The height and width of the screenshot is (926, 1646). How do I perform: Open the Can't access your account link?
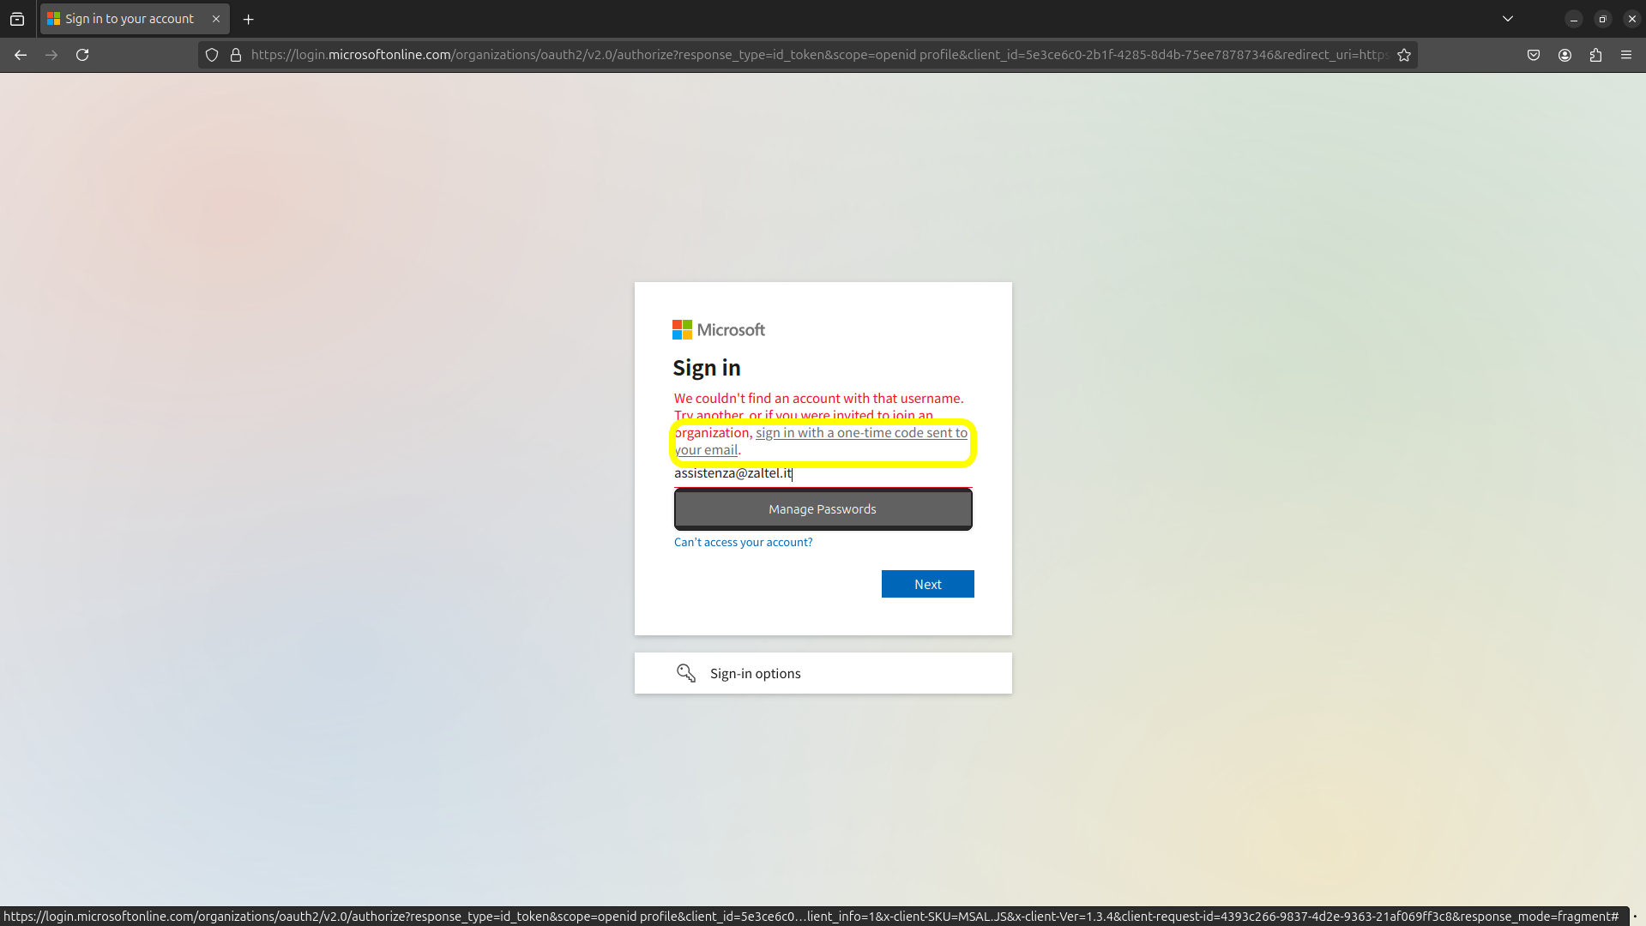pyautogui.click(x=743, y=542)
